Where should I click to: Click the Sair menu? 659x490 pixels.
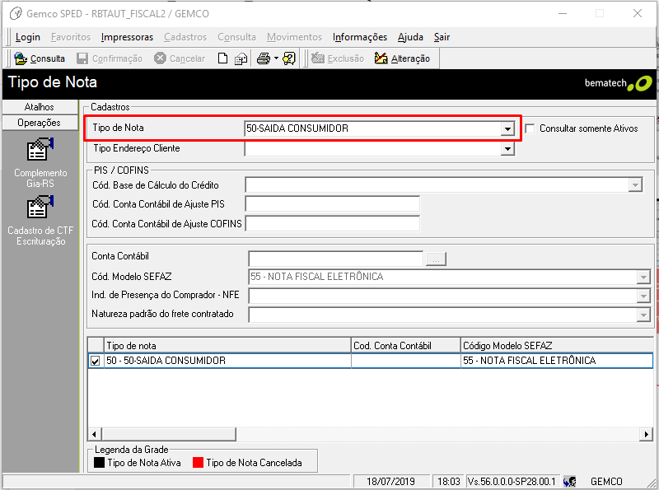coord(442,37)
